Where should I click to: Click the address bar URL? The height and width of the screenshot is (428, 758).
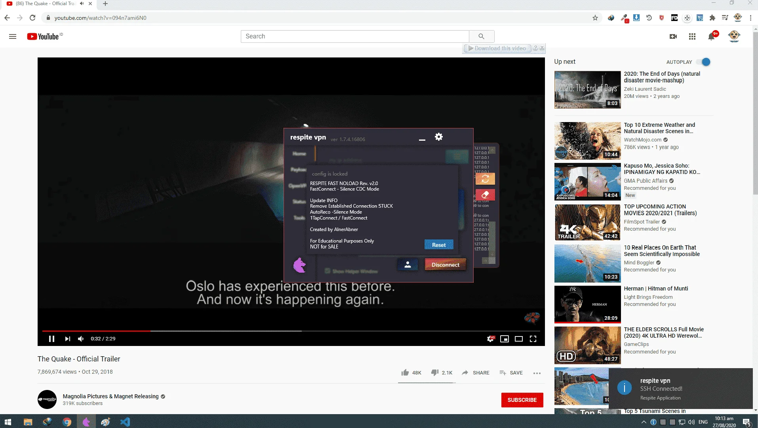point(100,18)
